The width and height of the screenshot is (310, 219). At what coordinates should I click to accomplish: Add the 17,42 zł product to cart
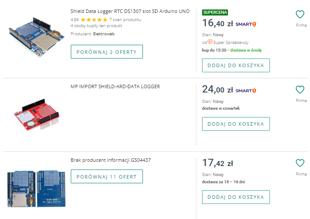tap(236, 197)
